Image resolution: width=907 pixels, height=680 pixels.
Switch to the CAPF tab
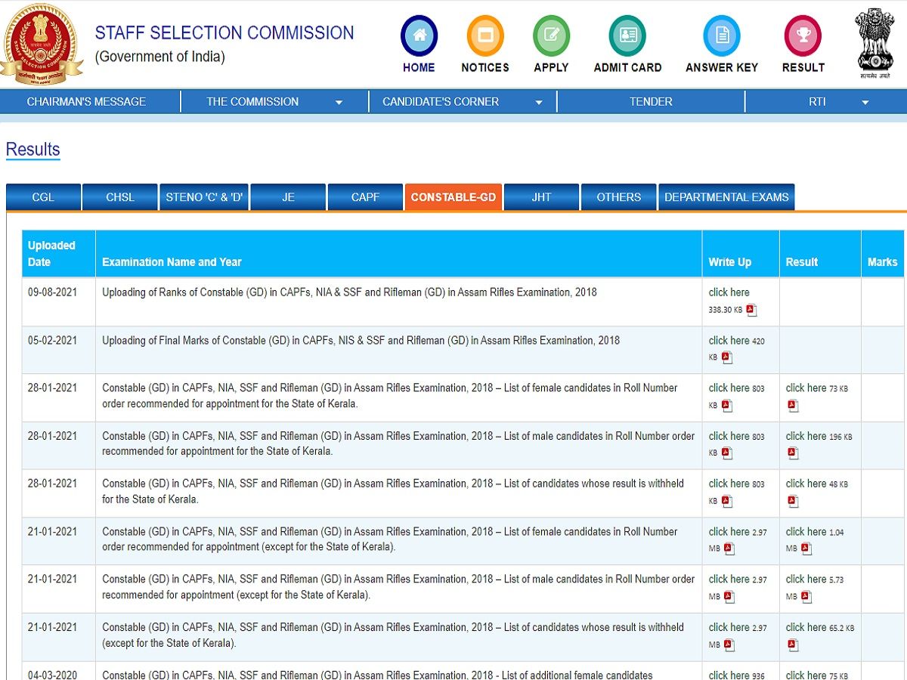pos(365,197)
